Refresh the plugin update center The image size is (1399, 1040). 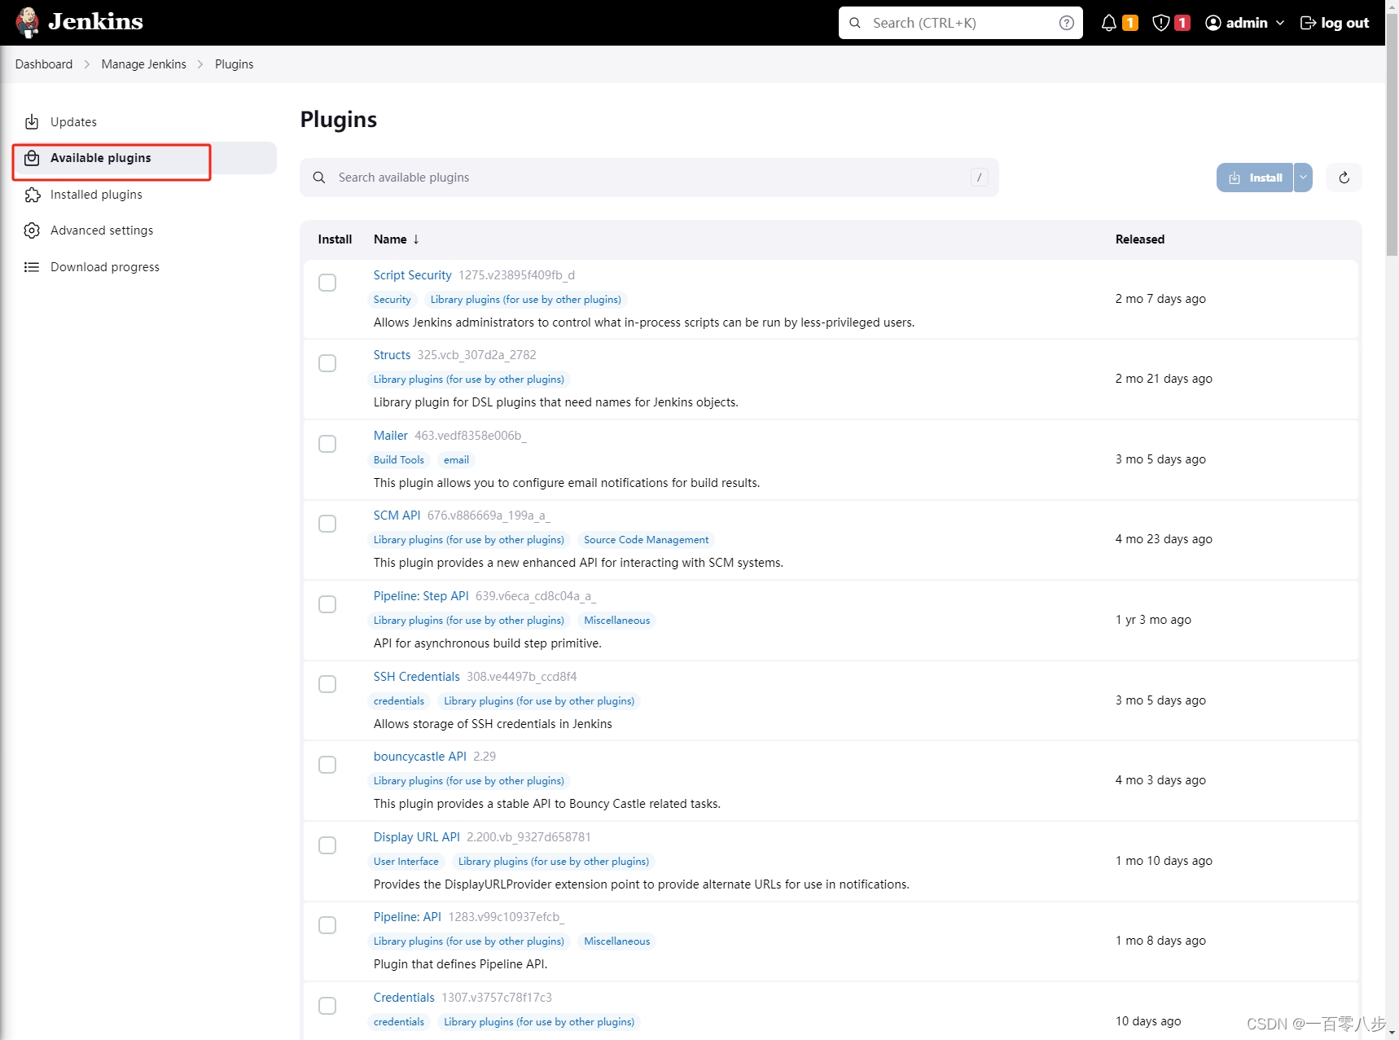coord(1344,177)
